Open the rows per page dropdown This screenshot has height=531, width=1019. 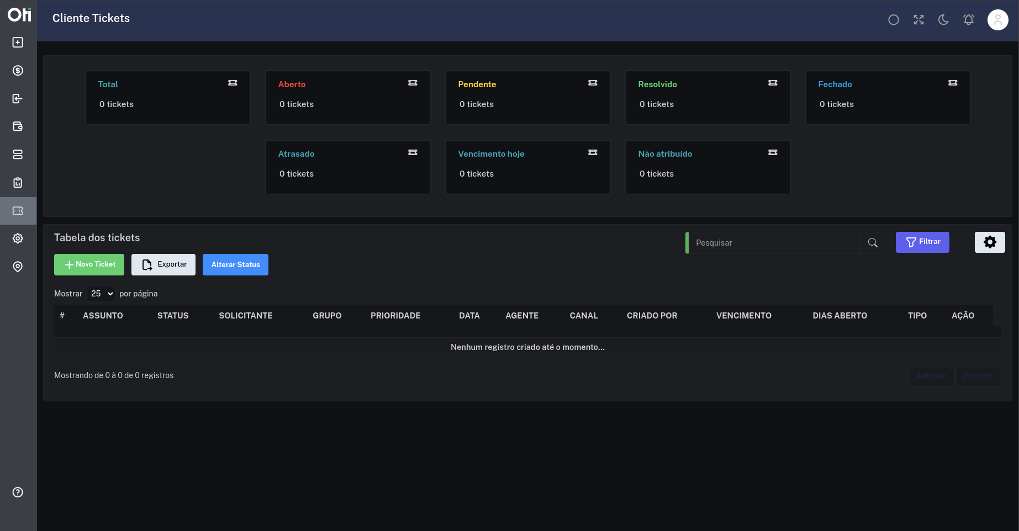tap(101, 294)
